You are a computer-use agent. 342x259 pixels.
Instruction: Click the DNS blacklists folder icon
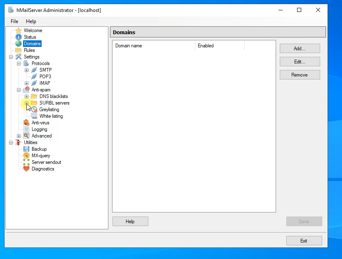(34, 96)
